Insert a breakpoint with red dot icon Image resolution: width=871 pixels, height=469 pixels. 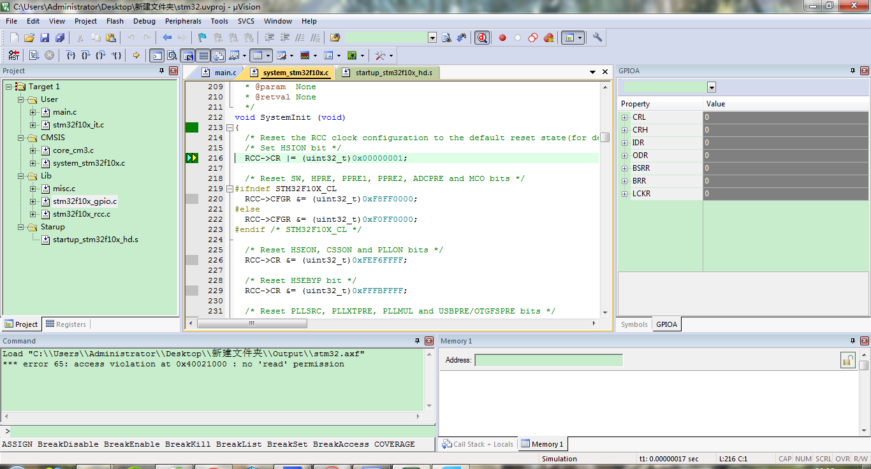click(x=502, y=38)
